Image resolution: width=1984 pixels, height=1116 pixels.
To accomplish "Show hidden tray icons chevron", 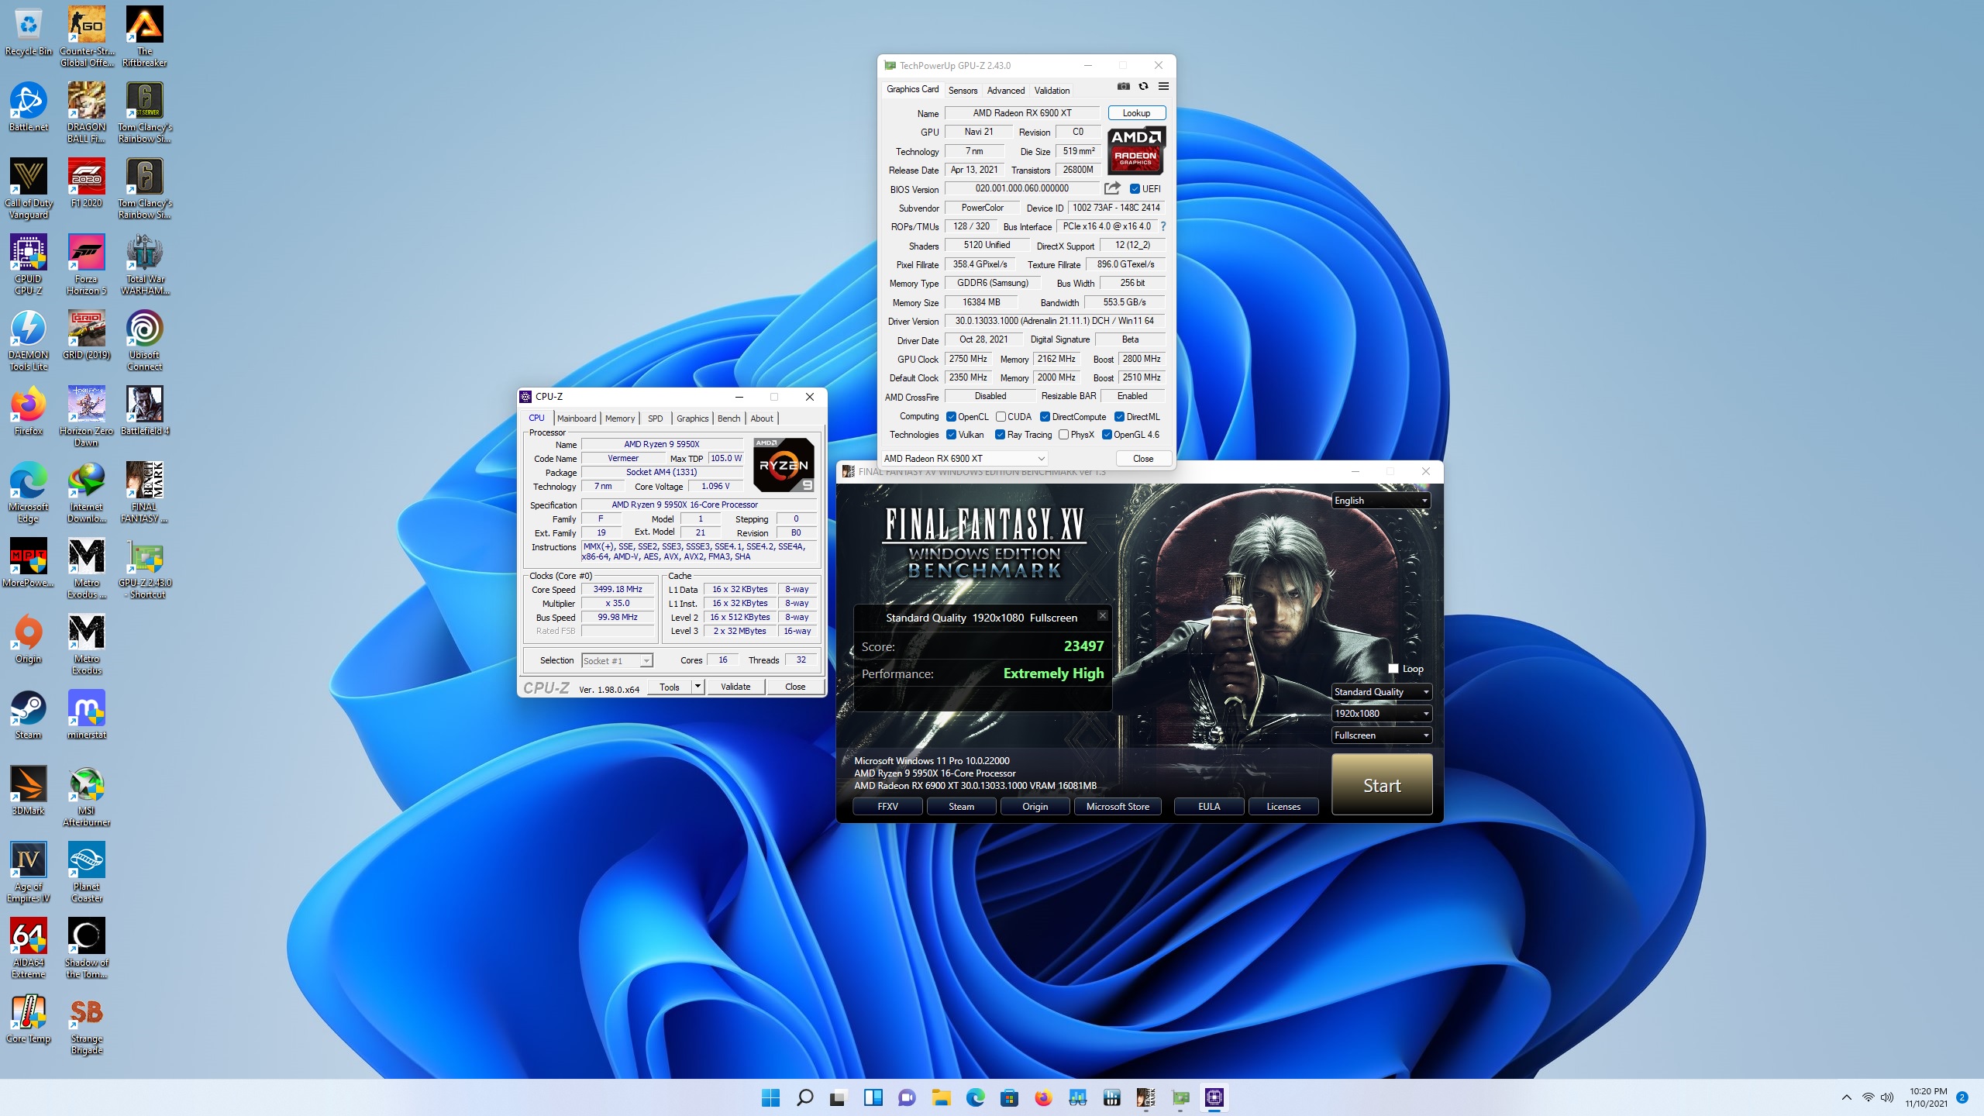I will click(x=1847, y=1097).
